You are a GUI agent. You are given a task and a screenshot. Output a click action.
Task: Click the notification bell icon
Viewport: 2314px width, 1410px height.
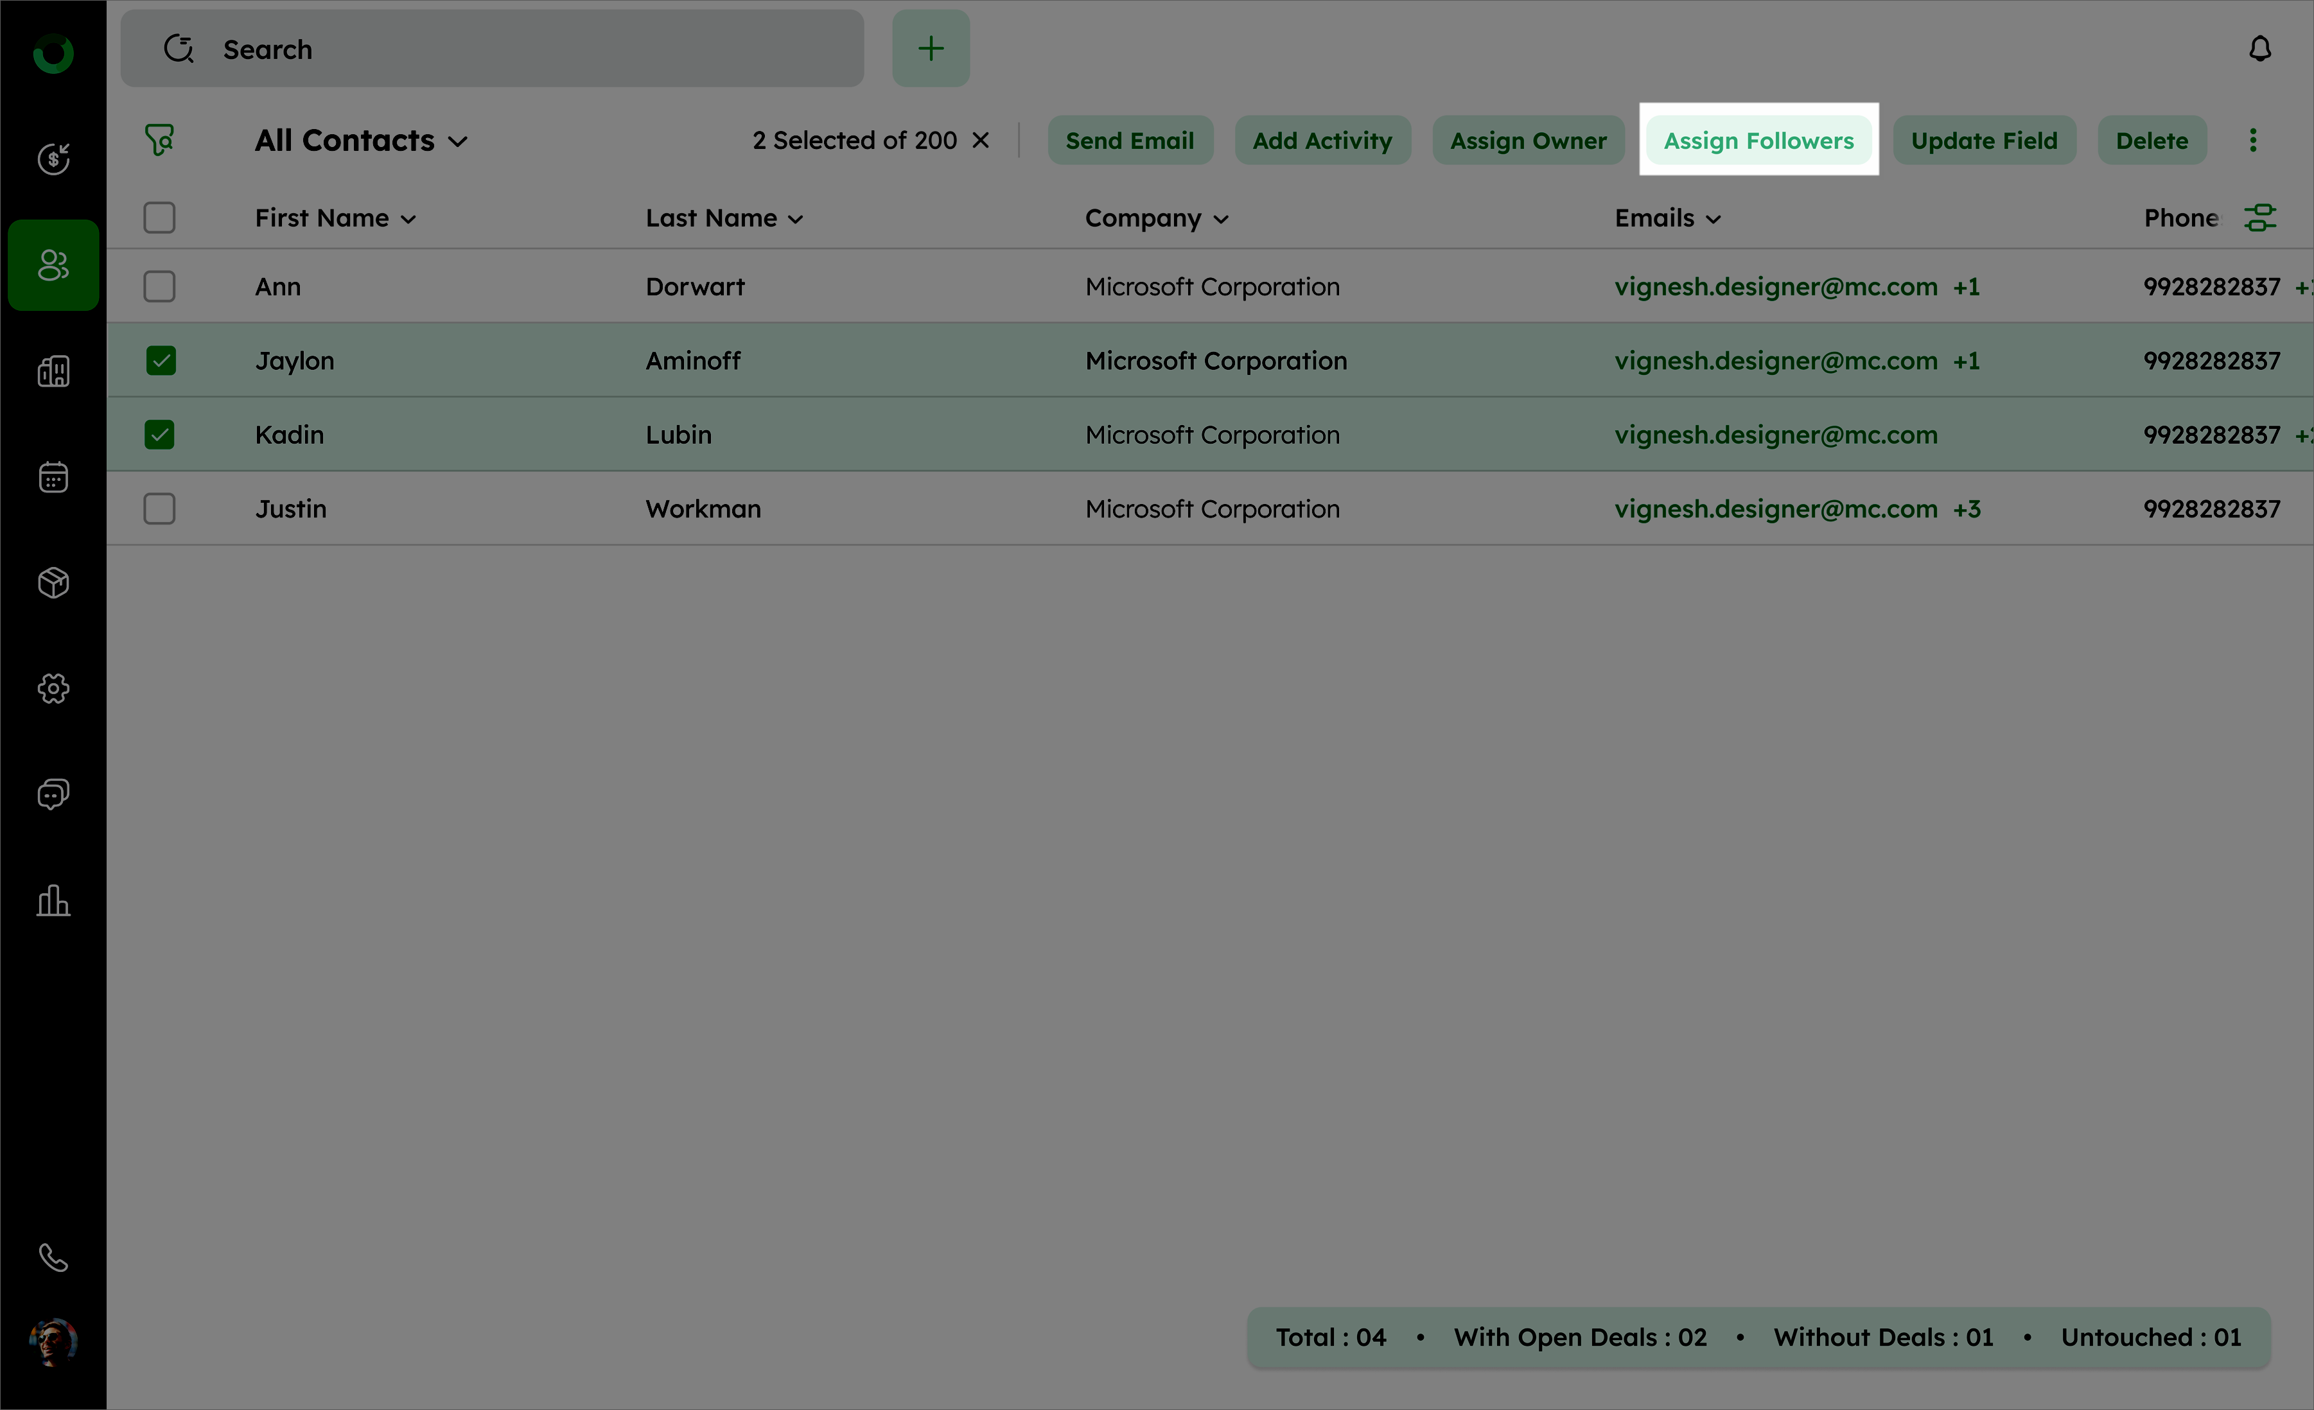click(x=2259, y=49)
